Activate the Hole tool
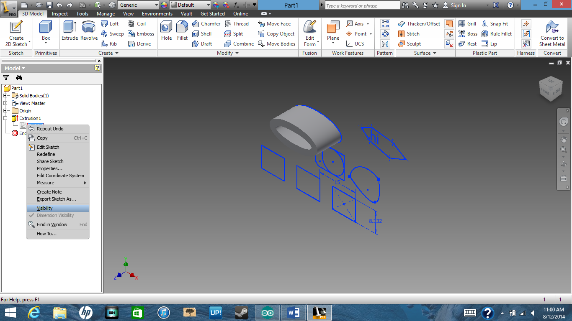The height and width of the screenshot is (321, 572). tap(166, 33)
